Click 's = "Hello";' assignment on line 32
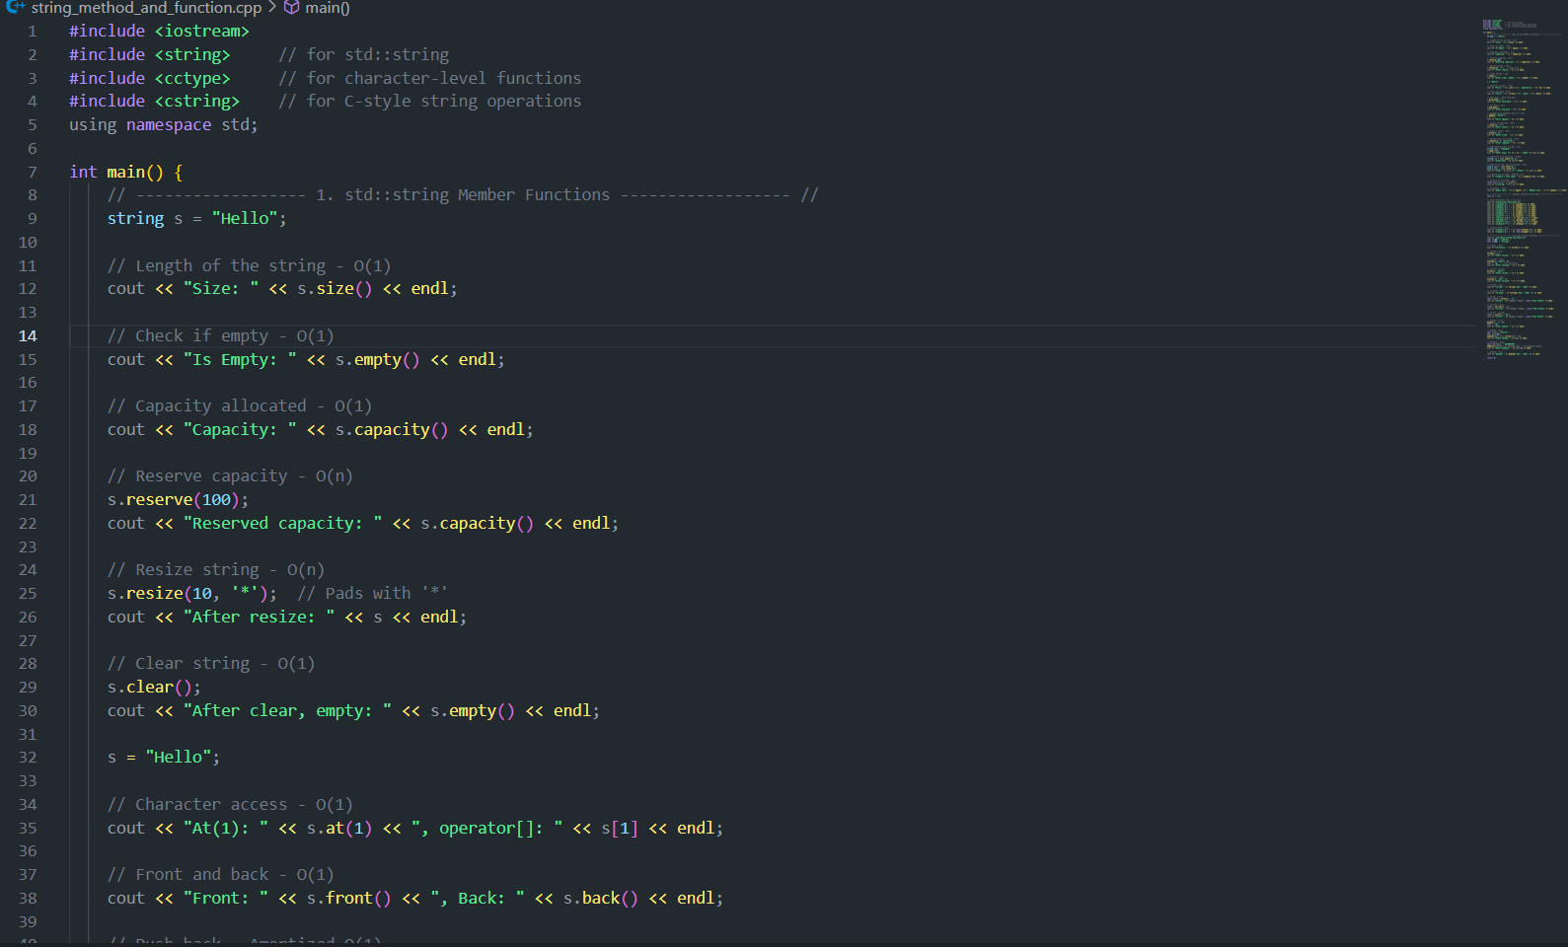The height and width of the screenshot is (947, 1568). click(x=164, y=758)
